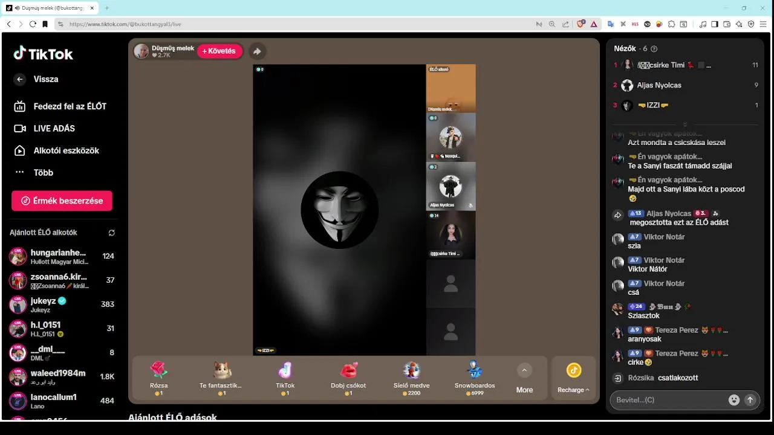Send the Síelő medve gift
Screen dimensions: 774x435
click(412, 378)
